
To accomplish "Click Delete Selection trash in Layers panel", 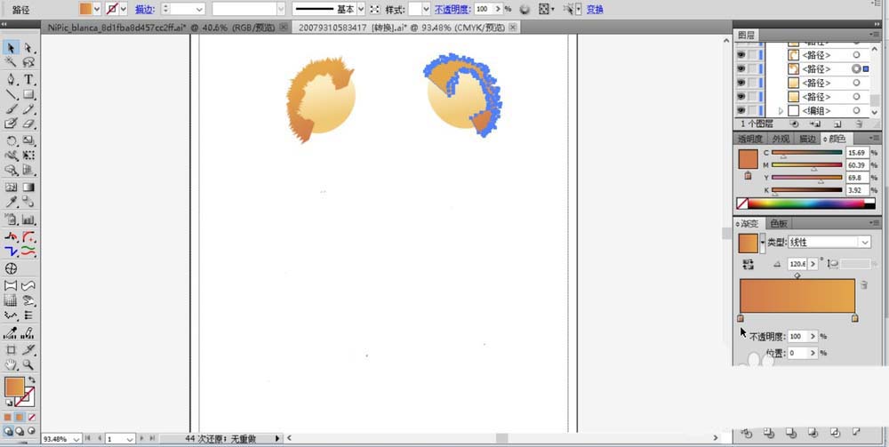I will [859, 124].
